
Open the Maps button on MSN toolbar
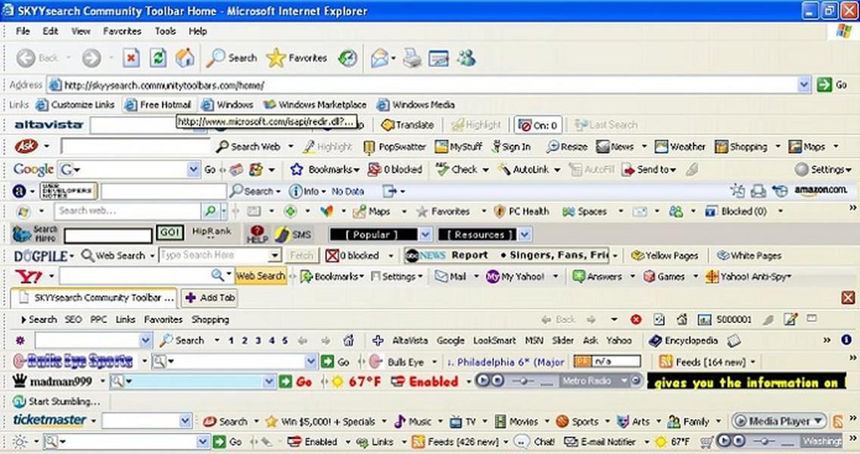372,212
